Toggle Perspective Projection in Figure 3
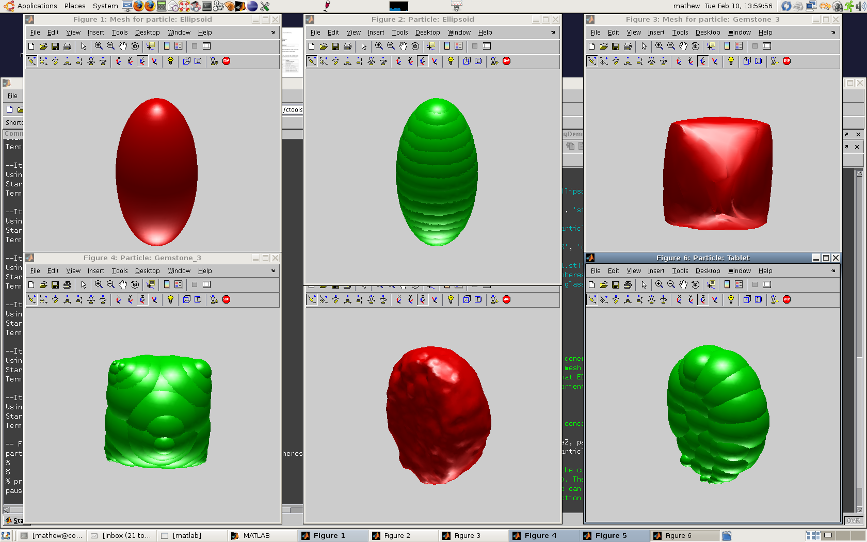 (x=759, y=61)
